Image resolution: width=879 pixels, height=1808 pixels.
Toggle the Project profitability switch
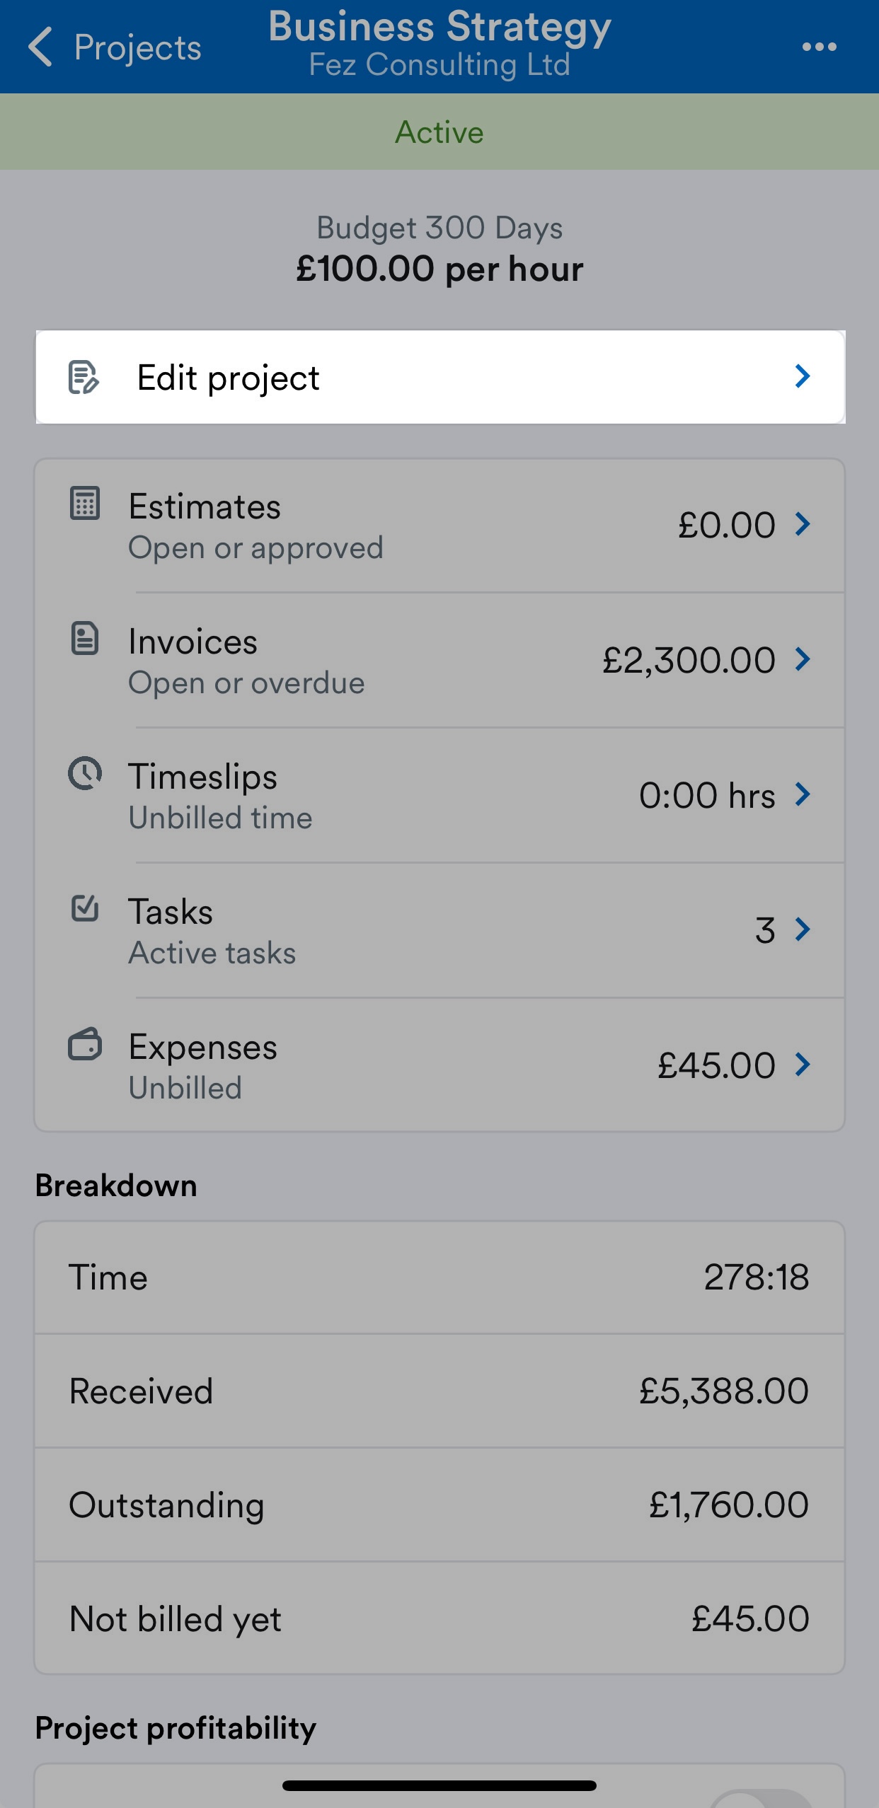(x=761, y=1798)
